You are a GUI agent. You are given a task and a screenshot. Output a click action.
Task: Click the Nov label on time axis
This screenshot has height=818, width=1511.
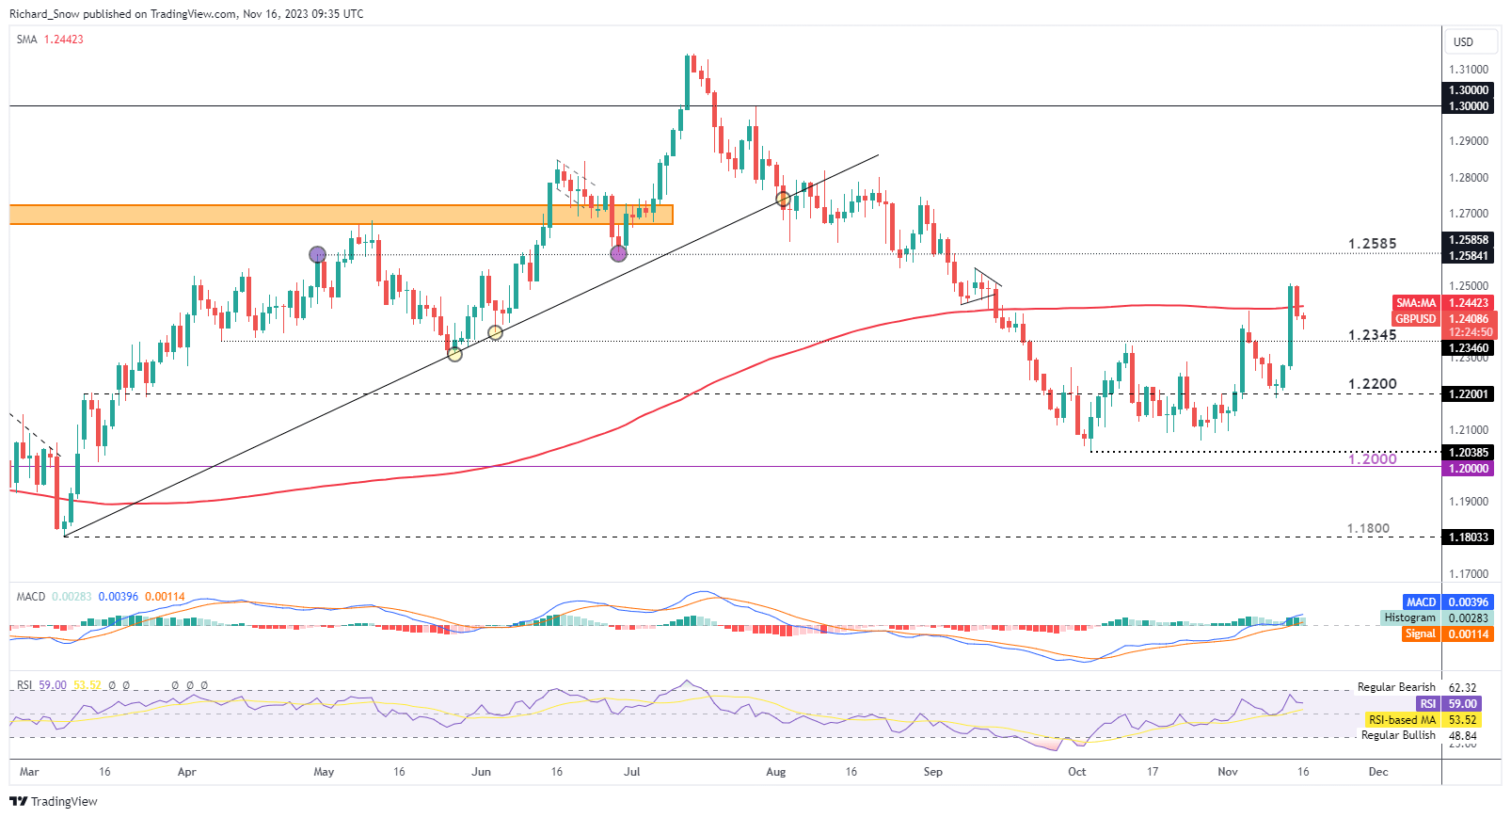(1228, 772)
